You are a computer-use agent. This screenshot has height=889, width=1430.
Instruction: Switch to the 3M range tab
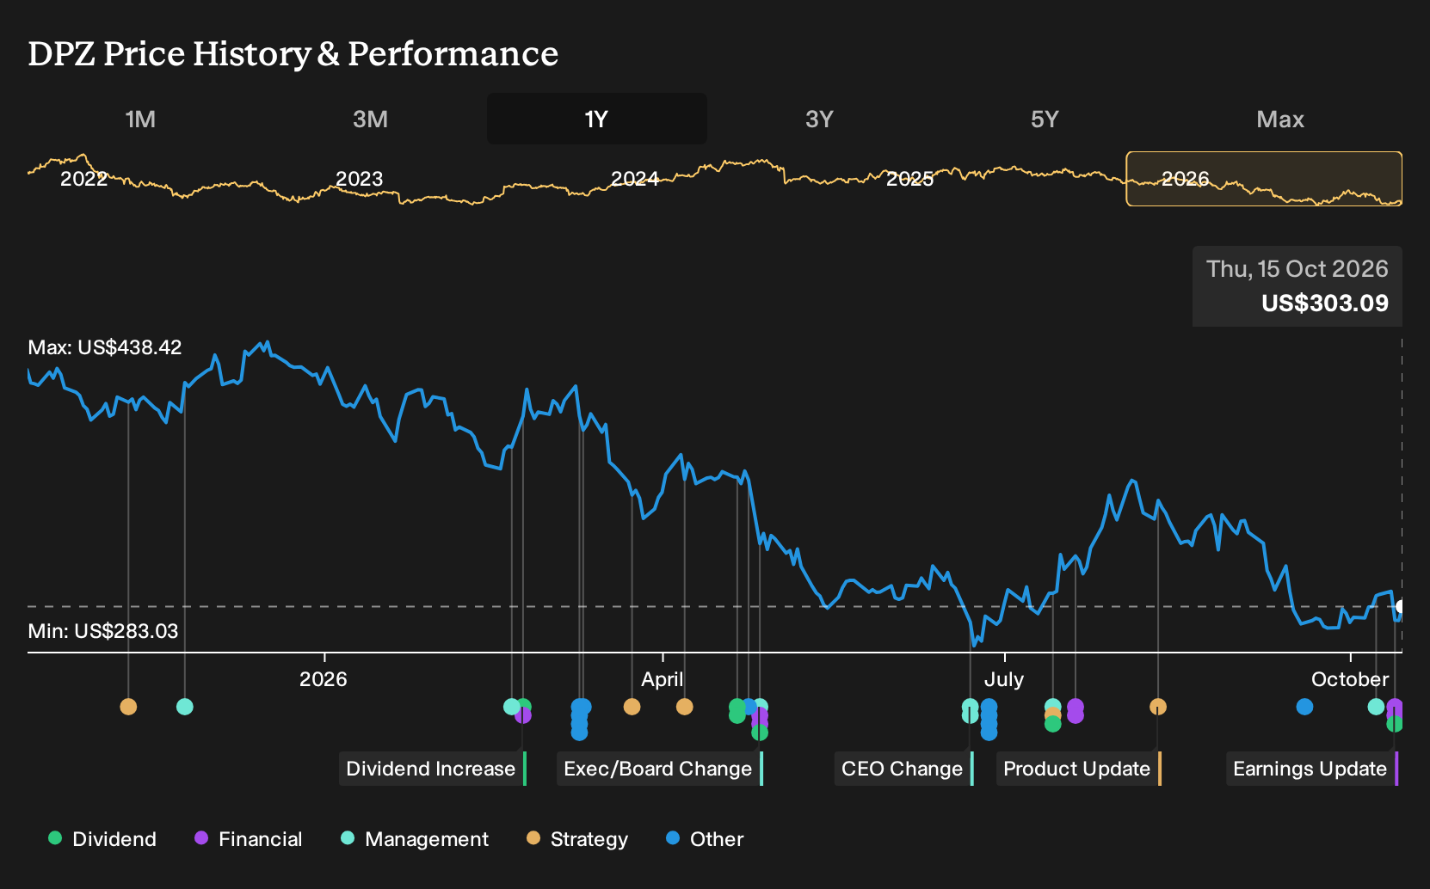pos(370,119)
